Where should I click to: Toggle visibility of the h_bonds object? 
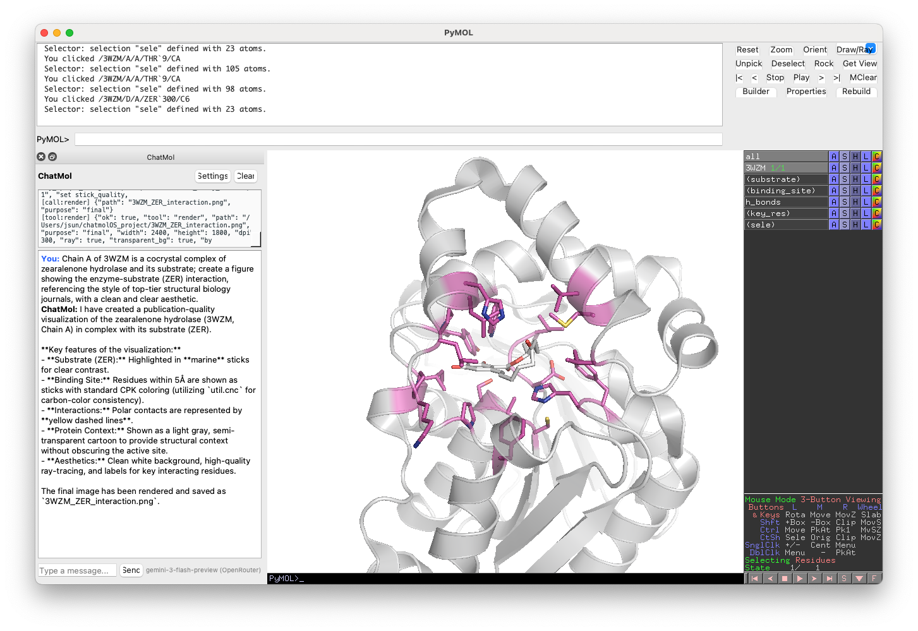point(786,202)
